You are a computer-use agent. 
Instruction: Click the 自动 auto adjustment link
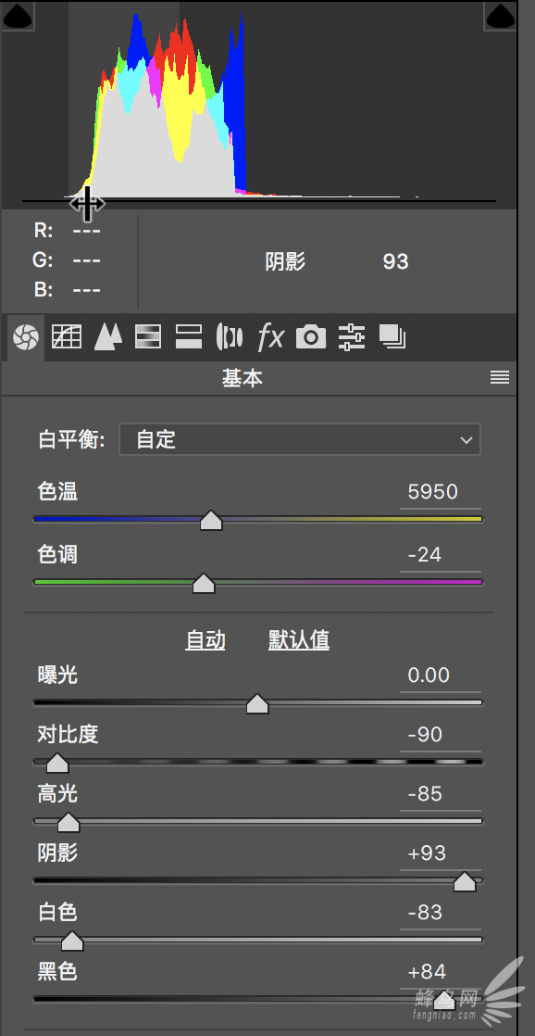pos(205,640)
